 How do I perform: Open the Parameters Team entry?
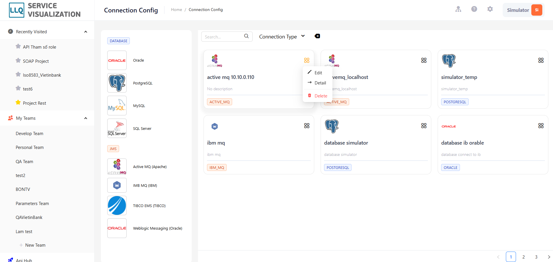[32, 204]
